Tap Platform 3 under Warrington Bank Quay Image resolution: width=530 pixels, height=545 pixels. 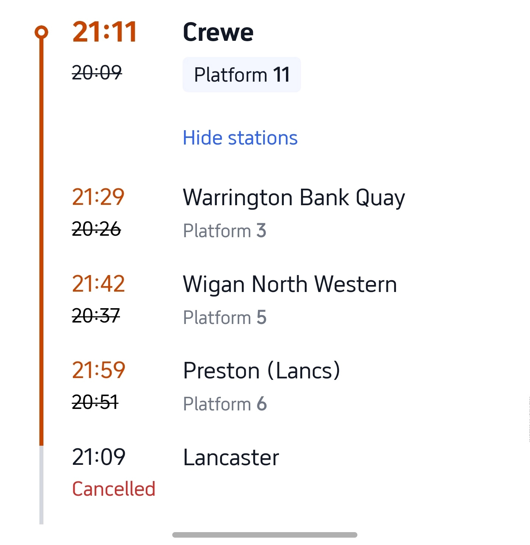(225, 231)
